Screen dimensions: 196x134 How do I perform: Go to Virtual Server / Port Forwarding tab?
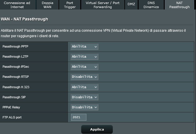pos(102,5)
